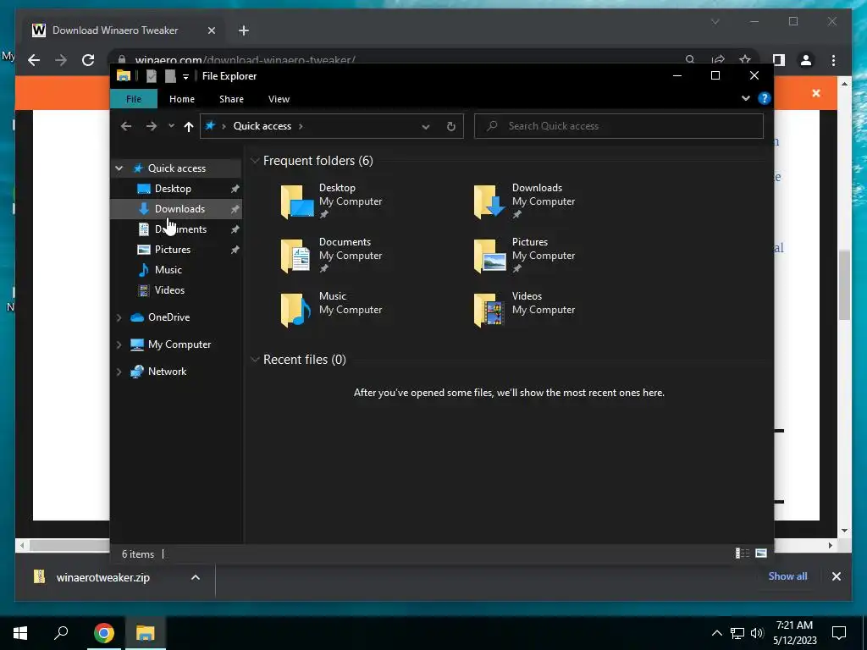Open Music in the sidebar tree

pyautogui.click(x=168, y=270)
